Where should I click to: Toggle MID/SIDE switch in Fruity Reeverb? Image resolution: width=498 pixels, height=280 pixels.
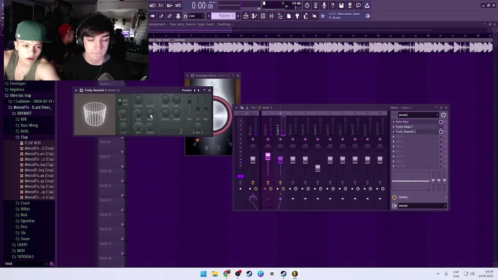(120, 101)
